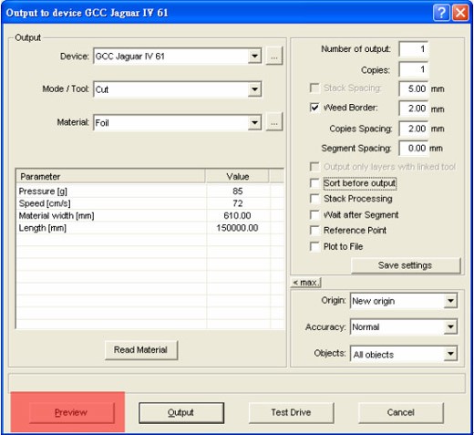Image resolution: width=474 pixels, height=435 pixels.
Task: Open the Accuracy dropdown set to Normal
Action: 450,326
